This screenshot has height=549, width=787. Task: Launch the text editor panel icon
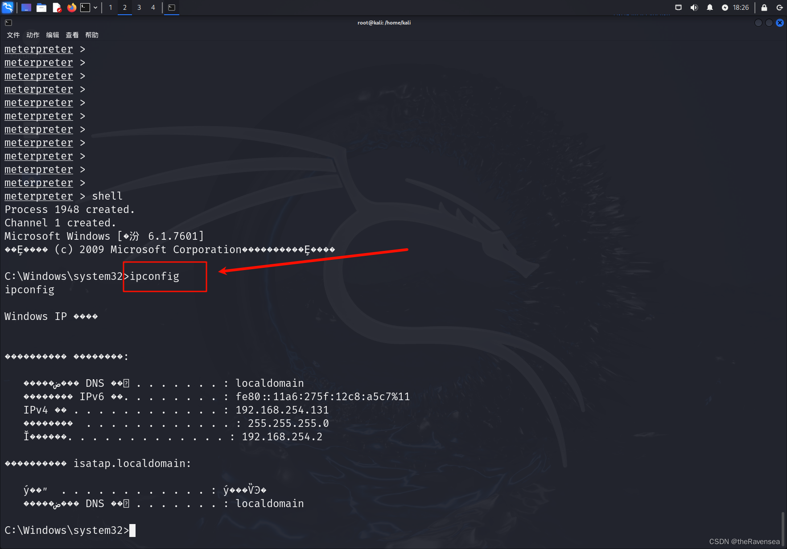57,8
